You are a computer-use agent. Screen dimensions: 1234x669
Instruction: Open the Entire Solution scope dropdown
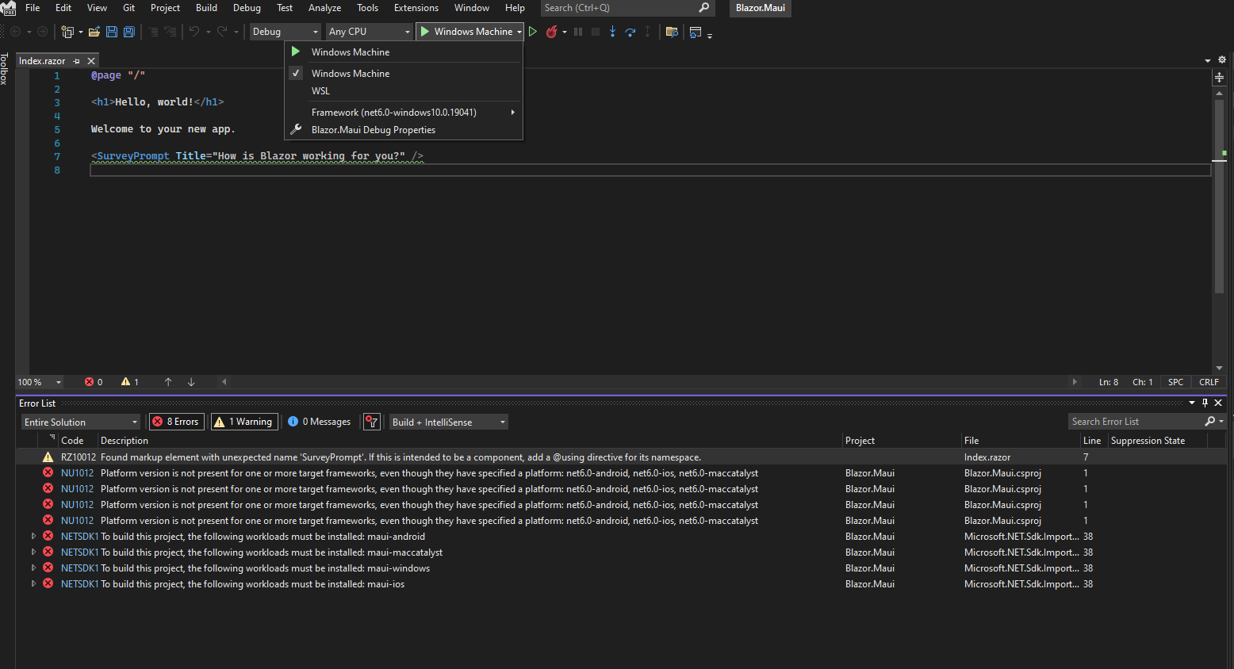point(79,421)
